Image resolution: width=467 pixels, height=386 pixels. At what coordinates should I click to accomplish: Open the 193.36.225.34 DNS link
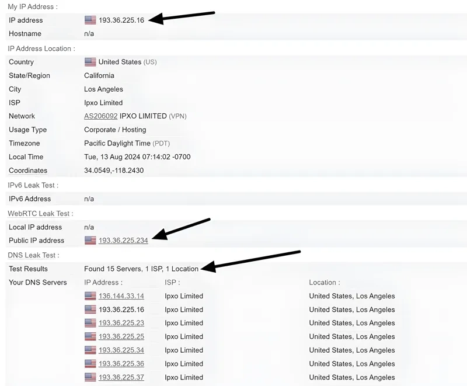click(121, 350)
